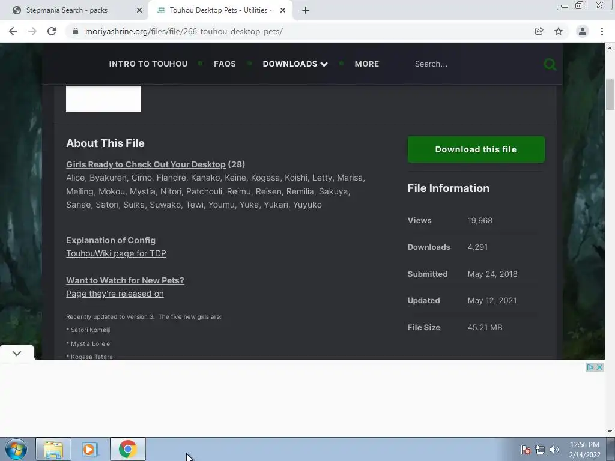Viewport: 615px width, 461px height.
Task: Open the share page icon in address bar
Action: point(539,31)
